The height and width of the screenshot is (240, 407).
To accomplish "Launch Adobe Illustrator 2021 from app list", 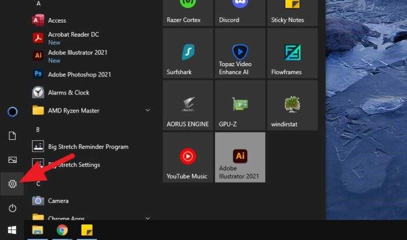I will point(91,56).
